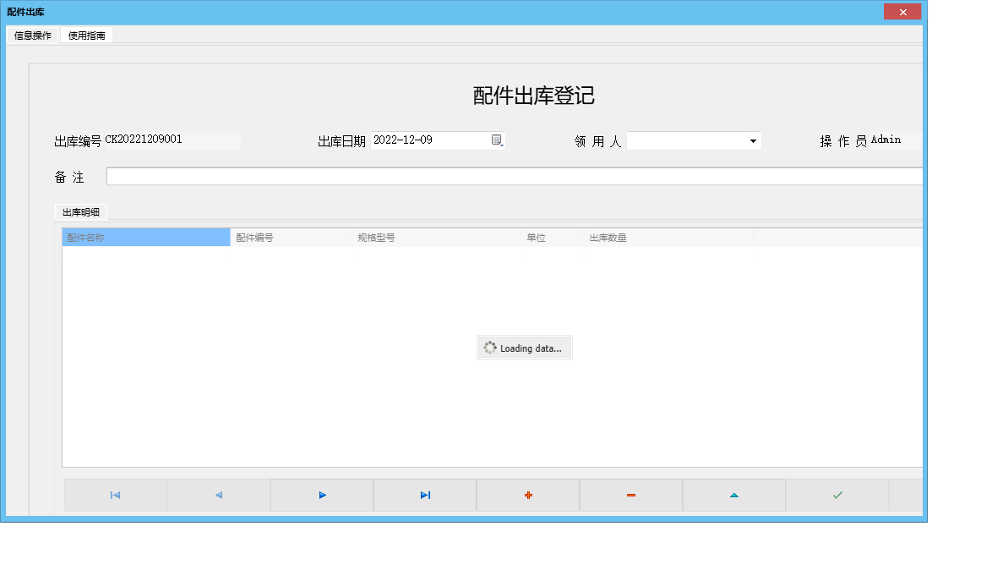
Task: Add a new detail row with the plus icon
Action: click(528, 495)
